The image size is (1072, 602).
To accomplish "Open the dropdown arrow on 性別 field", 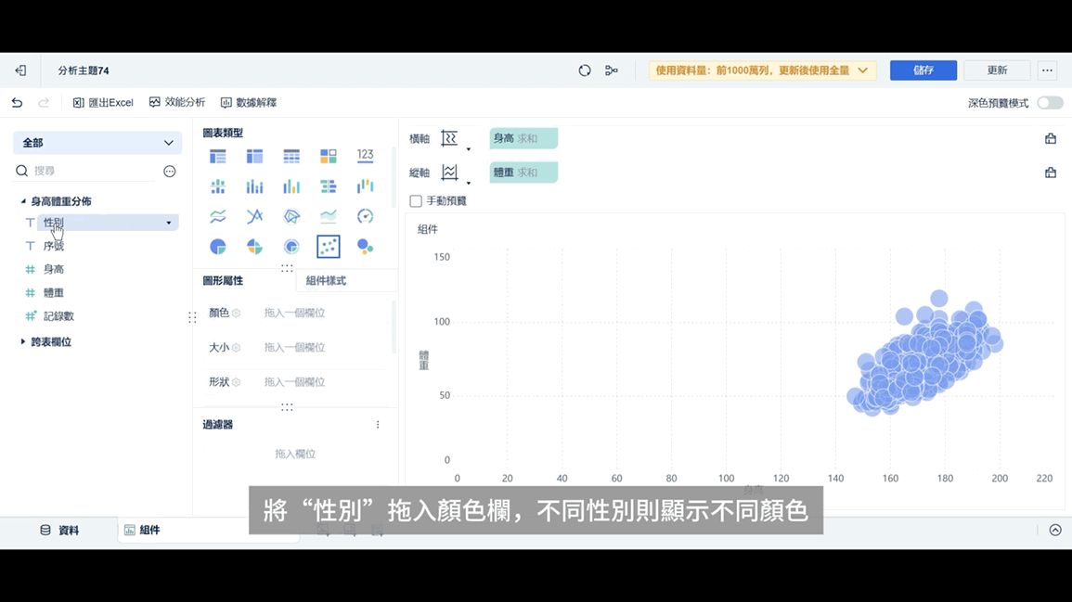I will [x=169, y=223].
